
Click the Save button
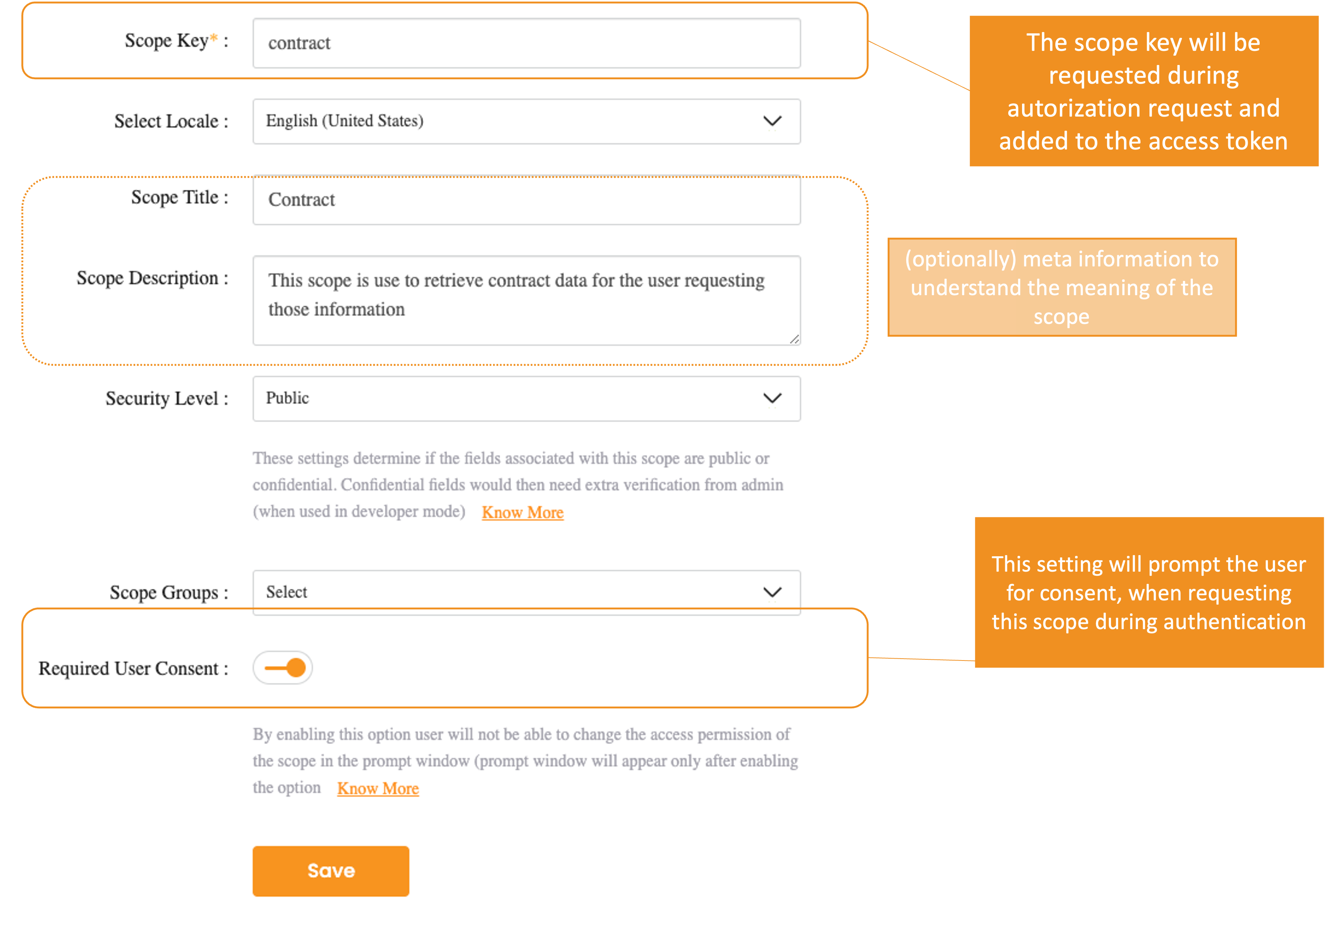point(331,871)
